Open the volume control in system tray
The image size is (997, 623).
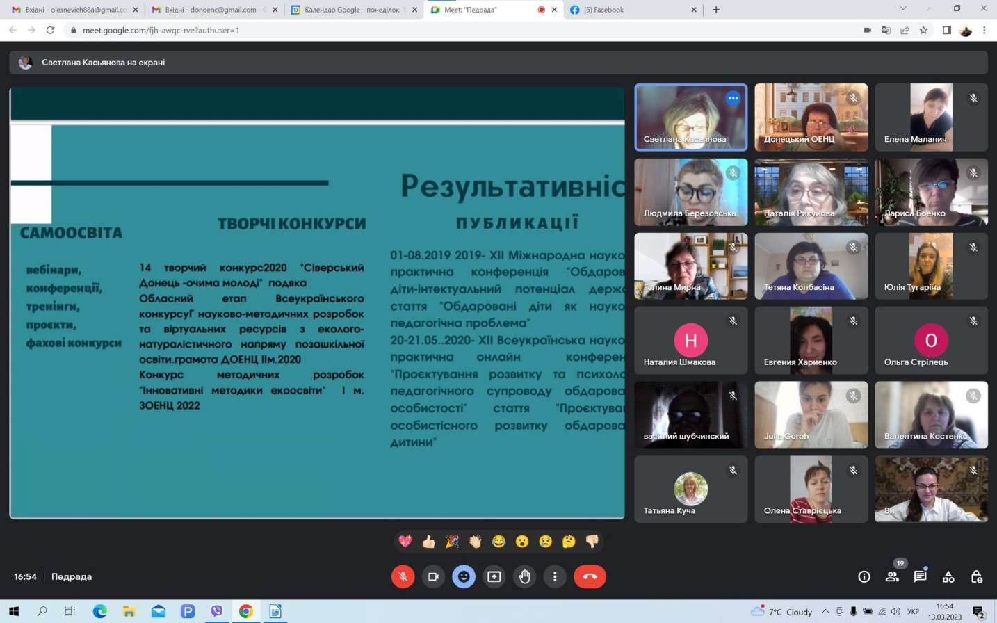pyautogui.click(x=895, y=612)
